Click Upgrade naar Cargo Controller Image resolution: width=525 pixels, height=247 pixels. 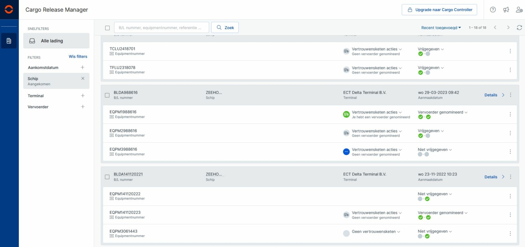[440, 10]
